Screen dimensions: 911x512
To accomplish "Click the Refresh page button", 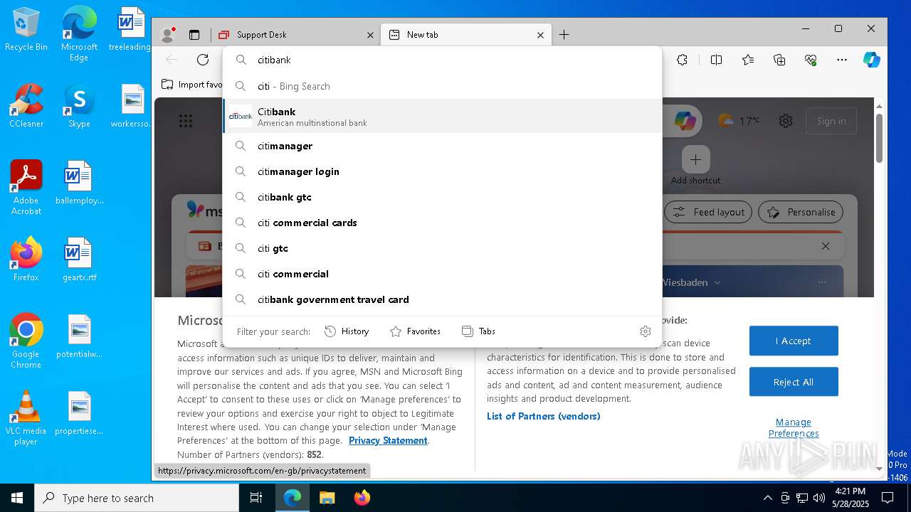I will click(203, 60).
